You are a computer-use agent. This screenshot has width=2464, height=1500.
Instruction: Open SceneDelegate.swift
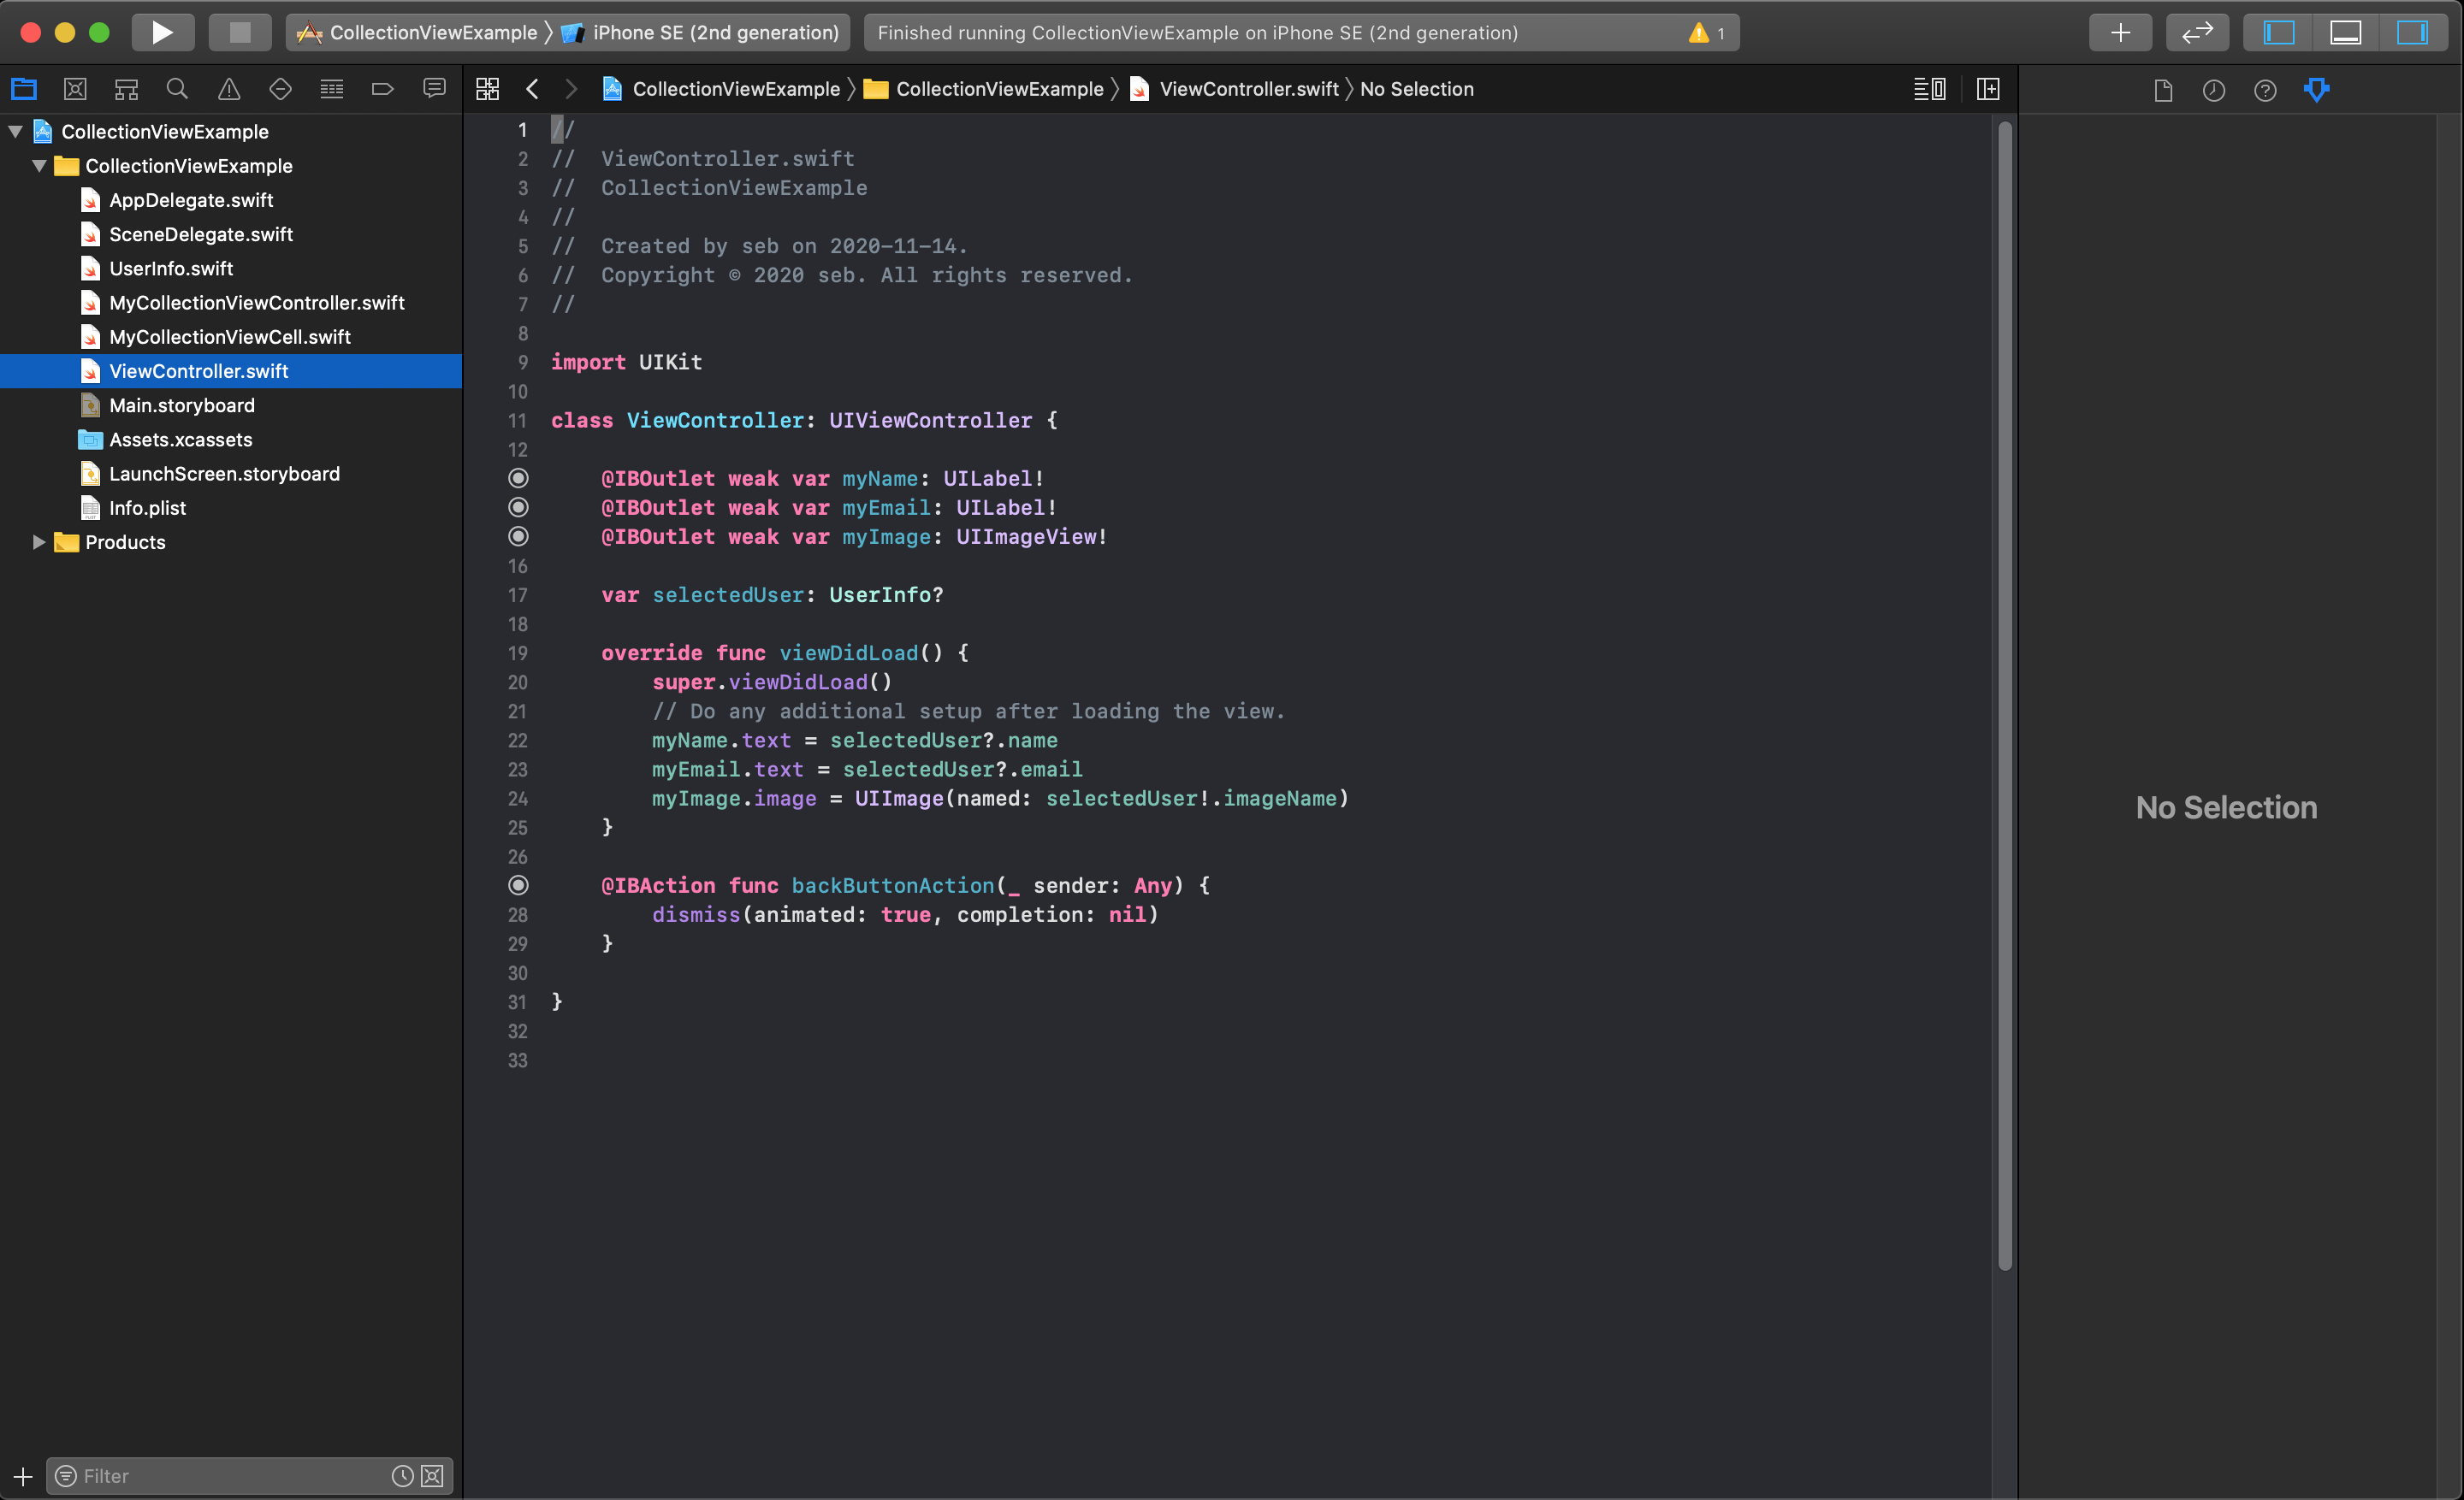click(x=201, y=233)
